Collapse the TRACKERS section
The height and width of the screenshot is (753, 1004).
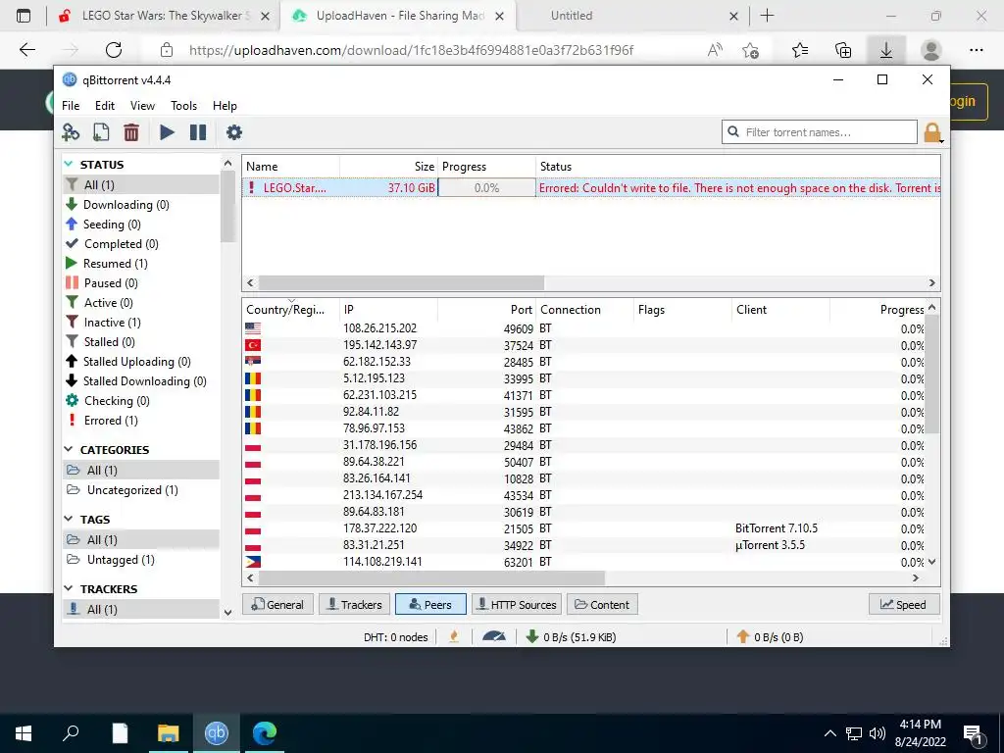69,588
